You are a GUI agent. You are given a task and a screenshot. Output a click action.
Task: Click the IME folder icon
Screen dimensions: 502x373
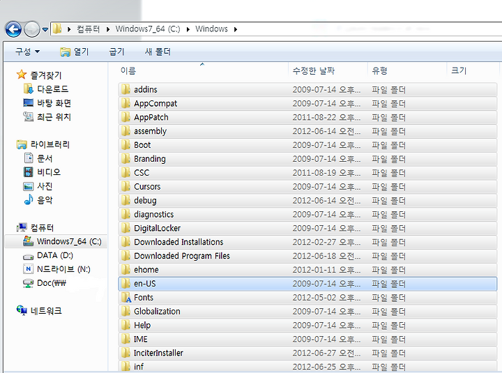[x=125, y=339]
